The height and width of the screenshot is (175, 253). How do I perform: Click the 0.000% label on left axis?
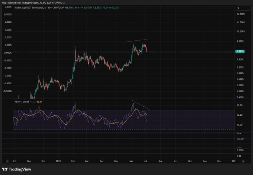pyautogui.click(x=8, y=53)
